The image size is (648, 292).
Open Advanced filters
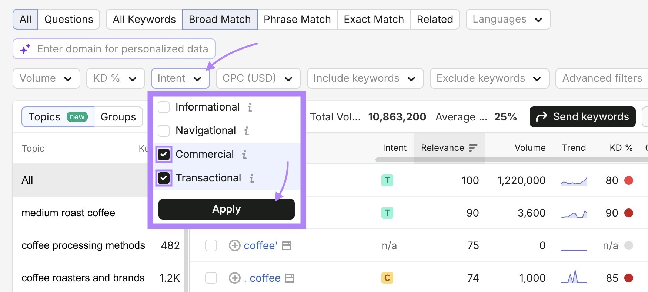602,78
